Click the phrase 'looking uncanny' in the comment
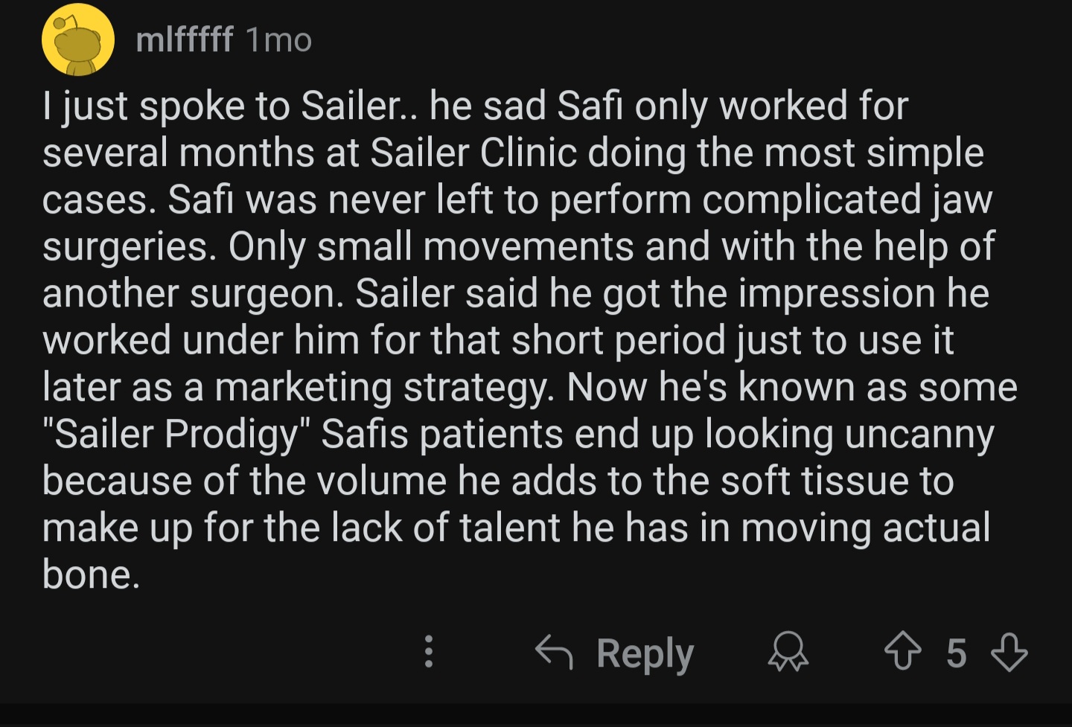The height and width of the screenshot is (727, 1072). 849,435
